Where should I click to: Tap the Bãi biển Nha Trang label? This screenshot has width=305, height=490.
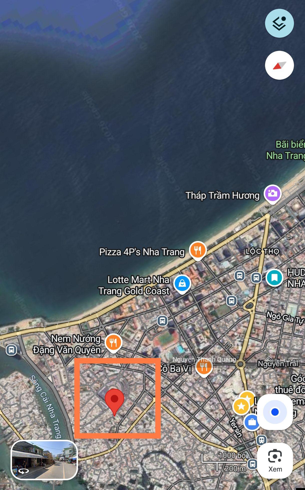(285, 150)
